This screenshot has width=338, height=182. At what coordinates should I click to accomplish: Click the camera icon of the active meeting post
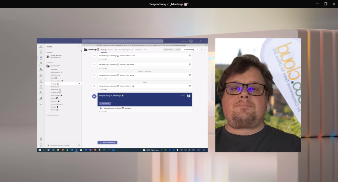(x=94, y=96)
